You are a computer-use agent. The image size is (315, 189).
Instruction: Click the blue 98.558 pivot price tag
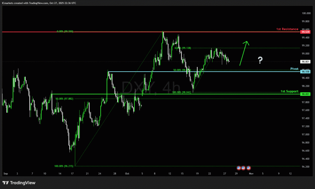click(305, 72)
